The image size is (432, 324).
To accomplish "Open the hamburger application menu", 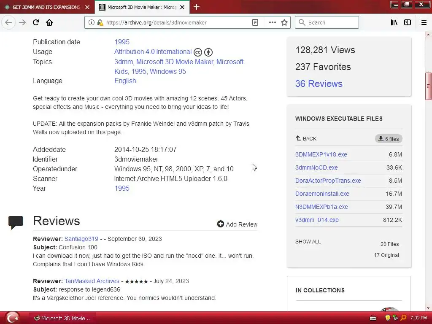I will (x=424, y=23).
